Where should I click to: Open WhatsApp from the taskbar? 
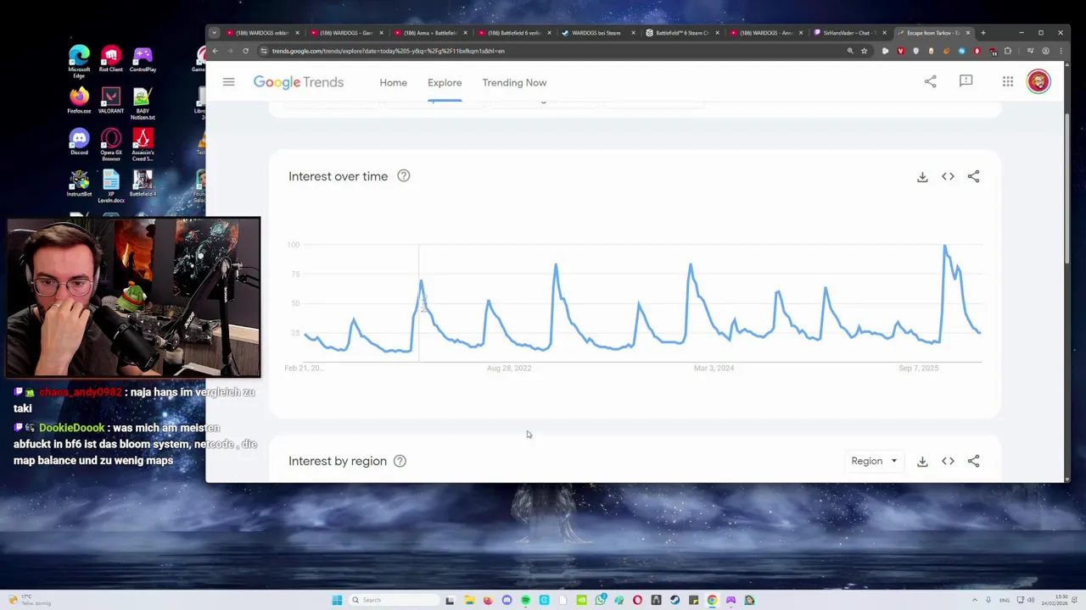point(600,601)
